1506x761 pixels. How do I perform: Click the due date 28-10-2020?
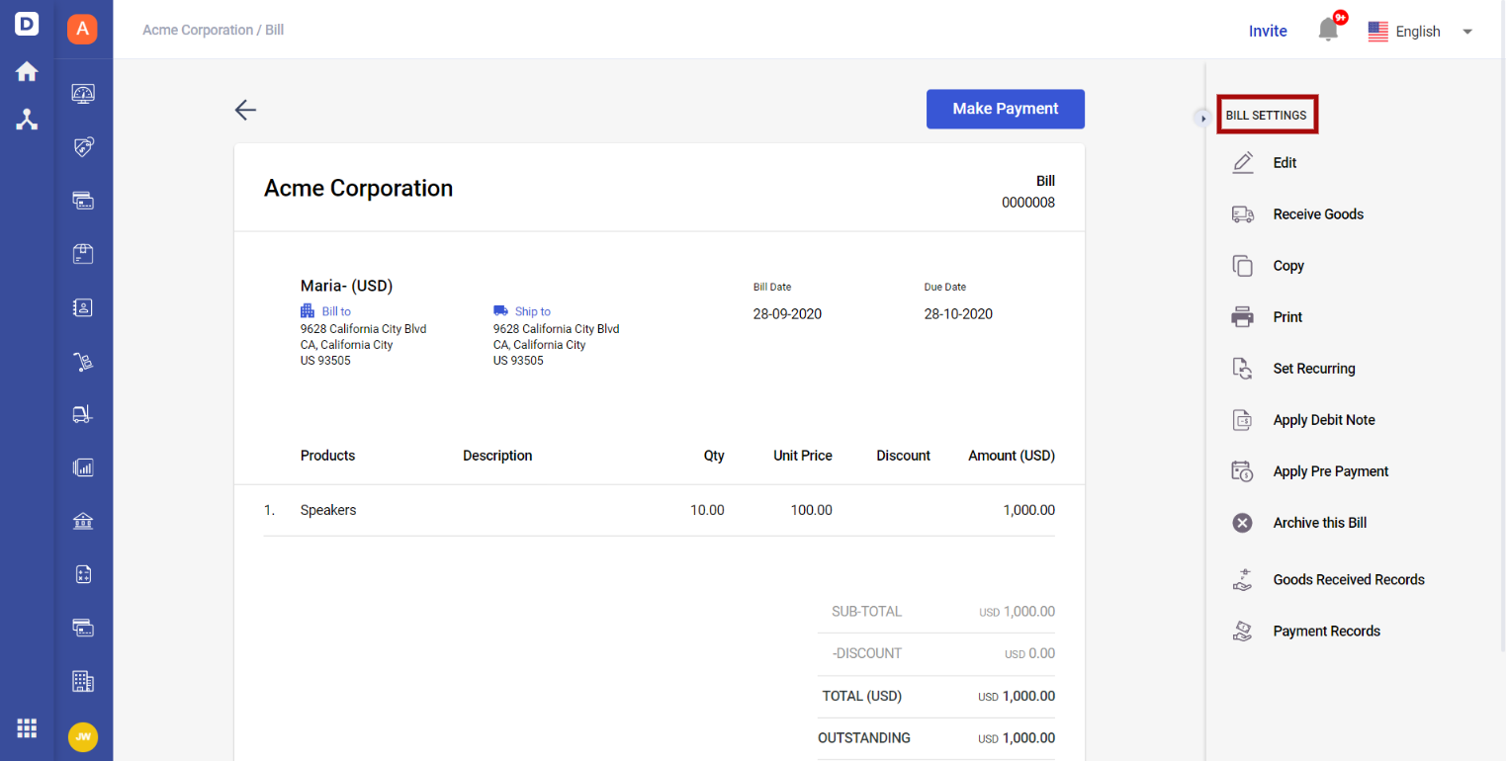coord(958,314)
